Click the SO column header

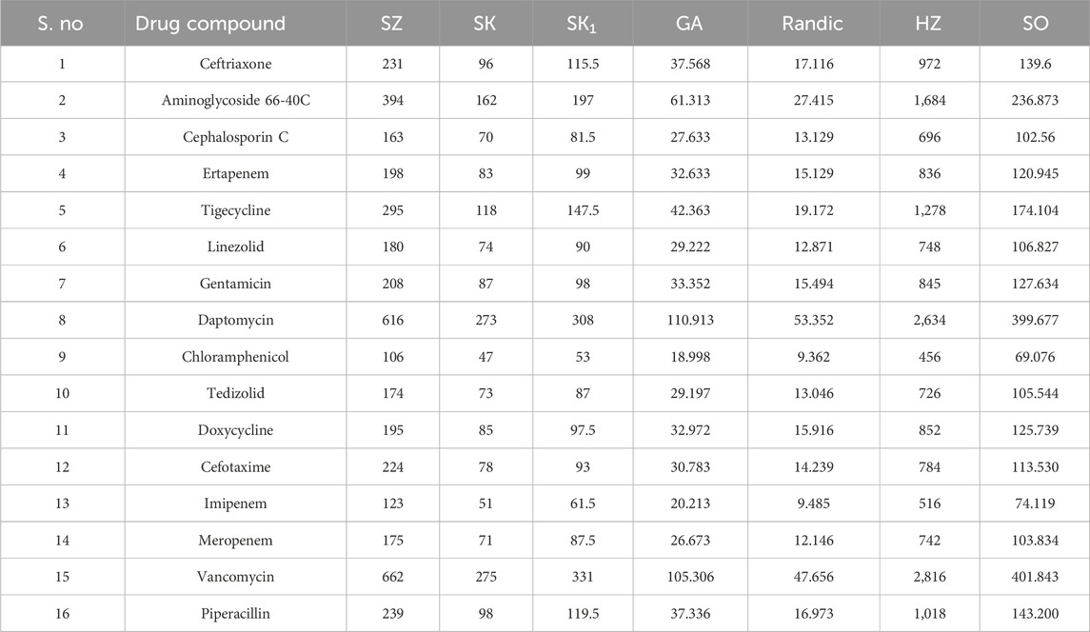click(1034, 24)
